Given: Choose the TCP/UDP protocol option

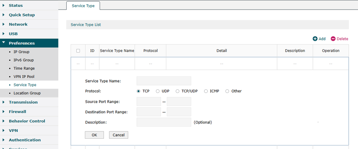Looking at the screenshot, I should 178,91.
